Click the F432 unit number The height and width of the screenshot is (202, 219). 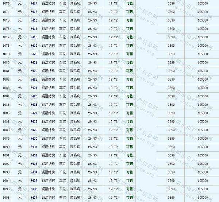34,155
